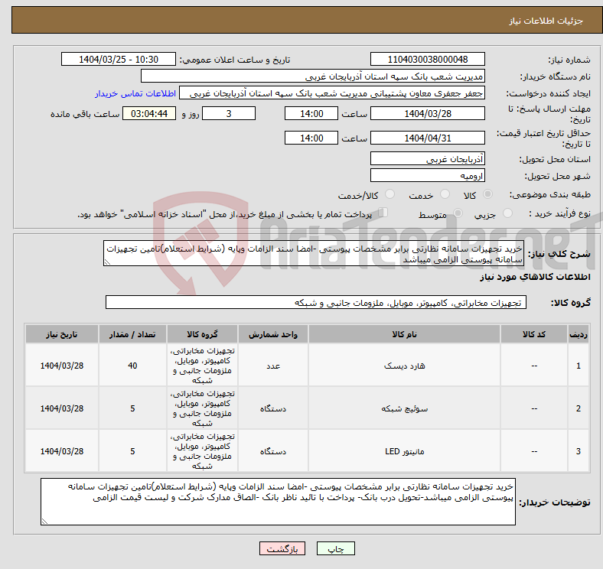The image size is (603, 569).
Task: Click row number 2 cell
Action: click(x=578, y=408)
